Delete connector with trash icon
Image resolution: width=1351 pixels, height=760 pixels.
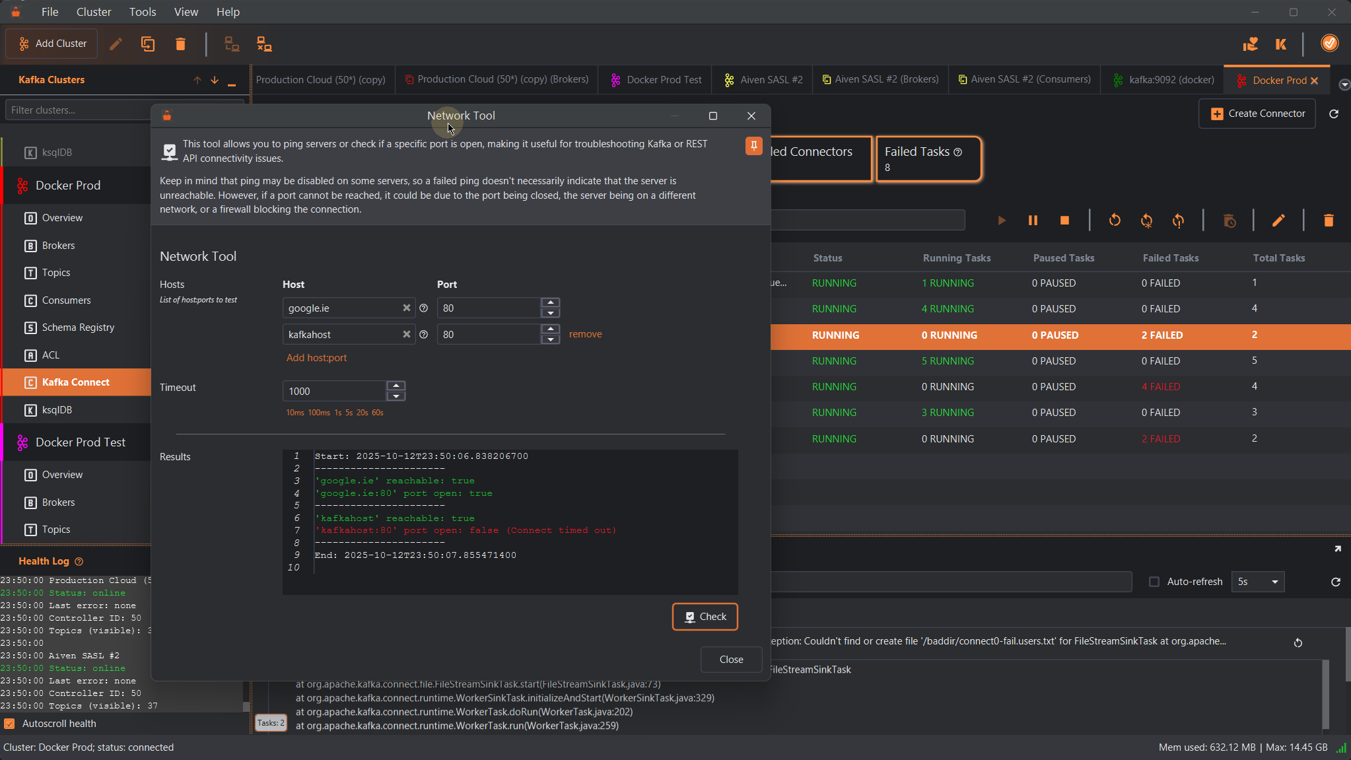tap(1329, 221)
